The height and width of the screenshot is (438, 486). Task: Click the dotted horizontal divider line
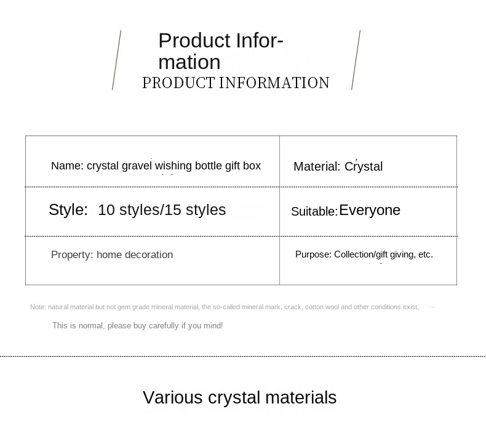coord(243,356)
